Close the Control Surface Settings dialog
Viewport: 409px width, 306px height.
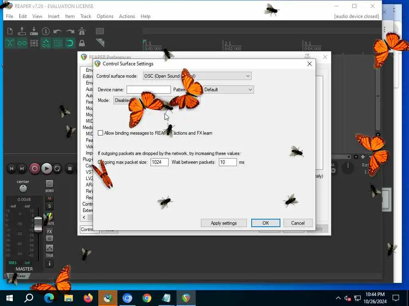click(x=310, y=64)
